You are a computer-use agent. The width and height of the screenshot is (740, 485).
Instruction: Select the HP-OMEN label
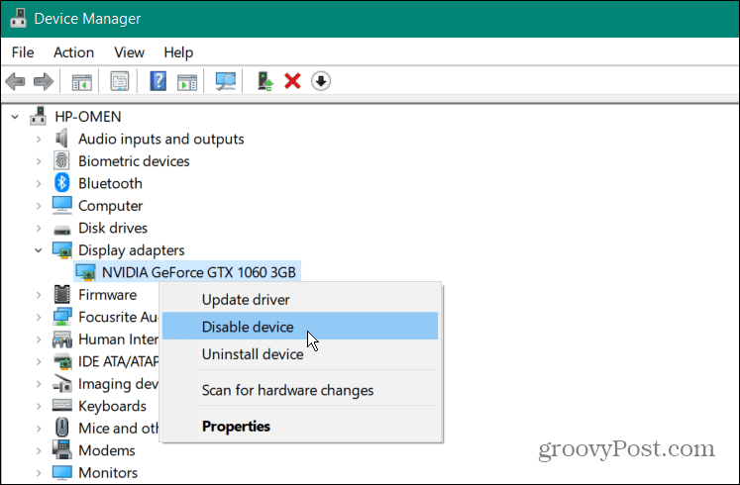(88, 117)
